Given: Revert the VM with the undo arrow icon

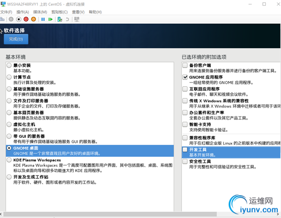Looking at the screenshot, I should click(68, 19).
